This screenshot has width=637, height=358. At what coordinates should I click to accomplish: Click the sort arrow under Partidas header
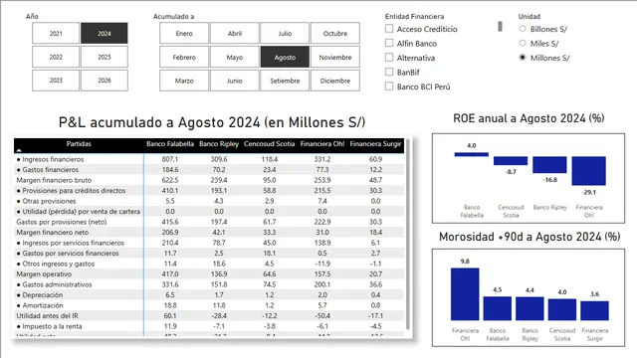[19, 150]
